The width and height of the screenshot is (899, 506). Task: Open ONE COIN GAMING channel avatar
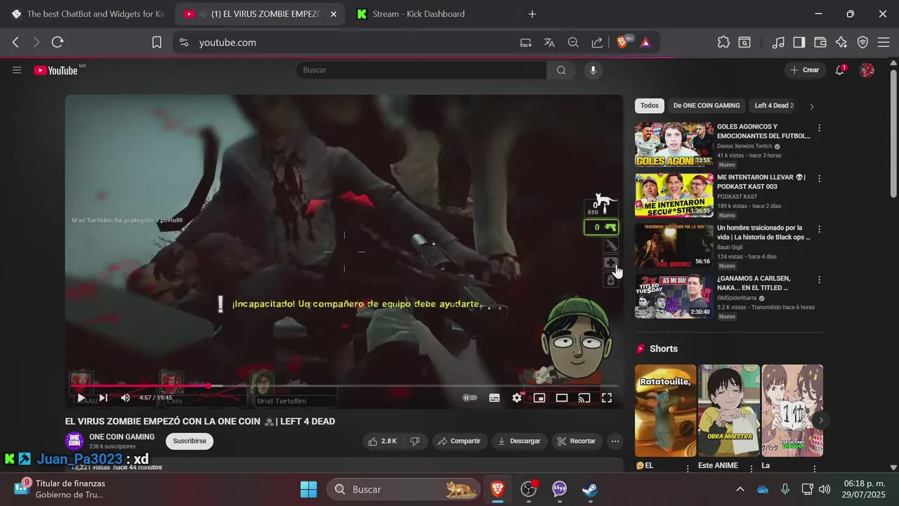74,441
